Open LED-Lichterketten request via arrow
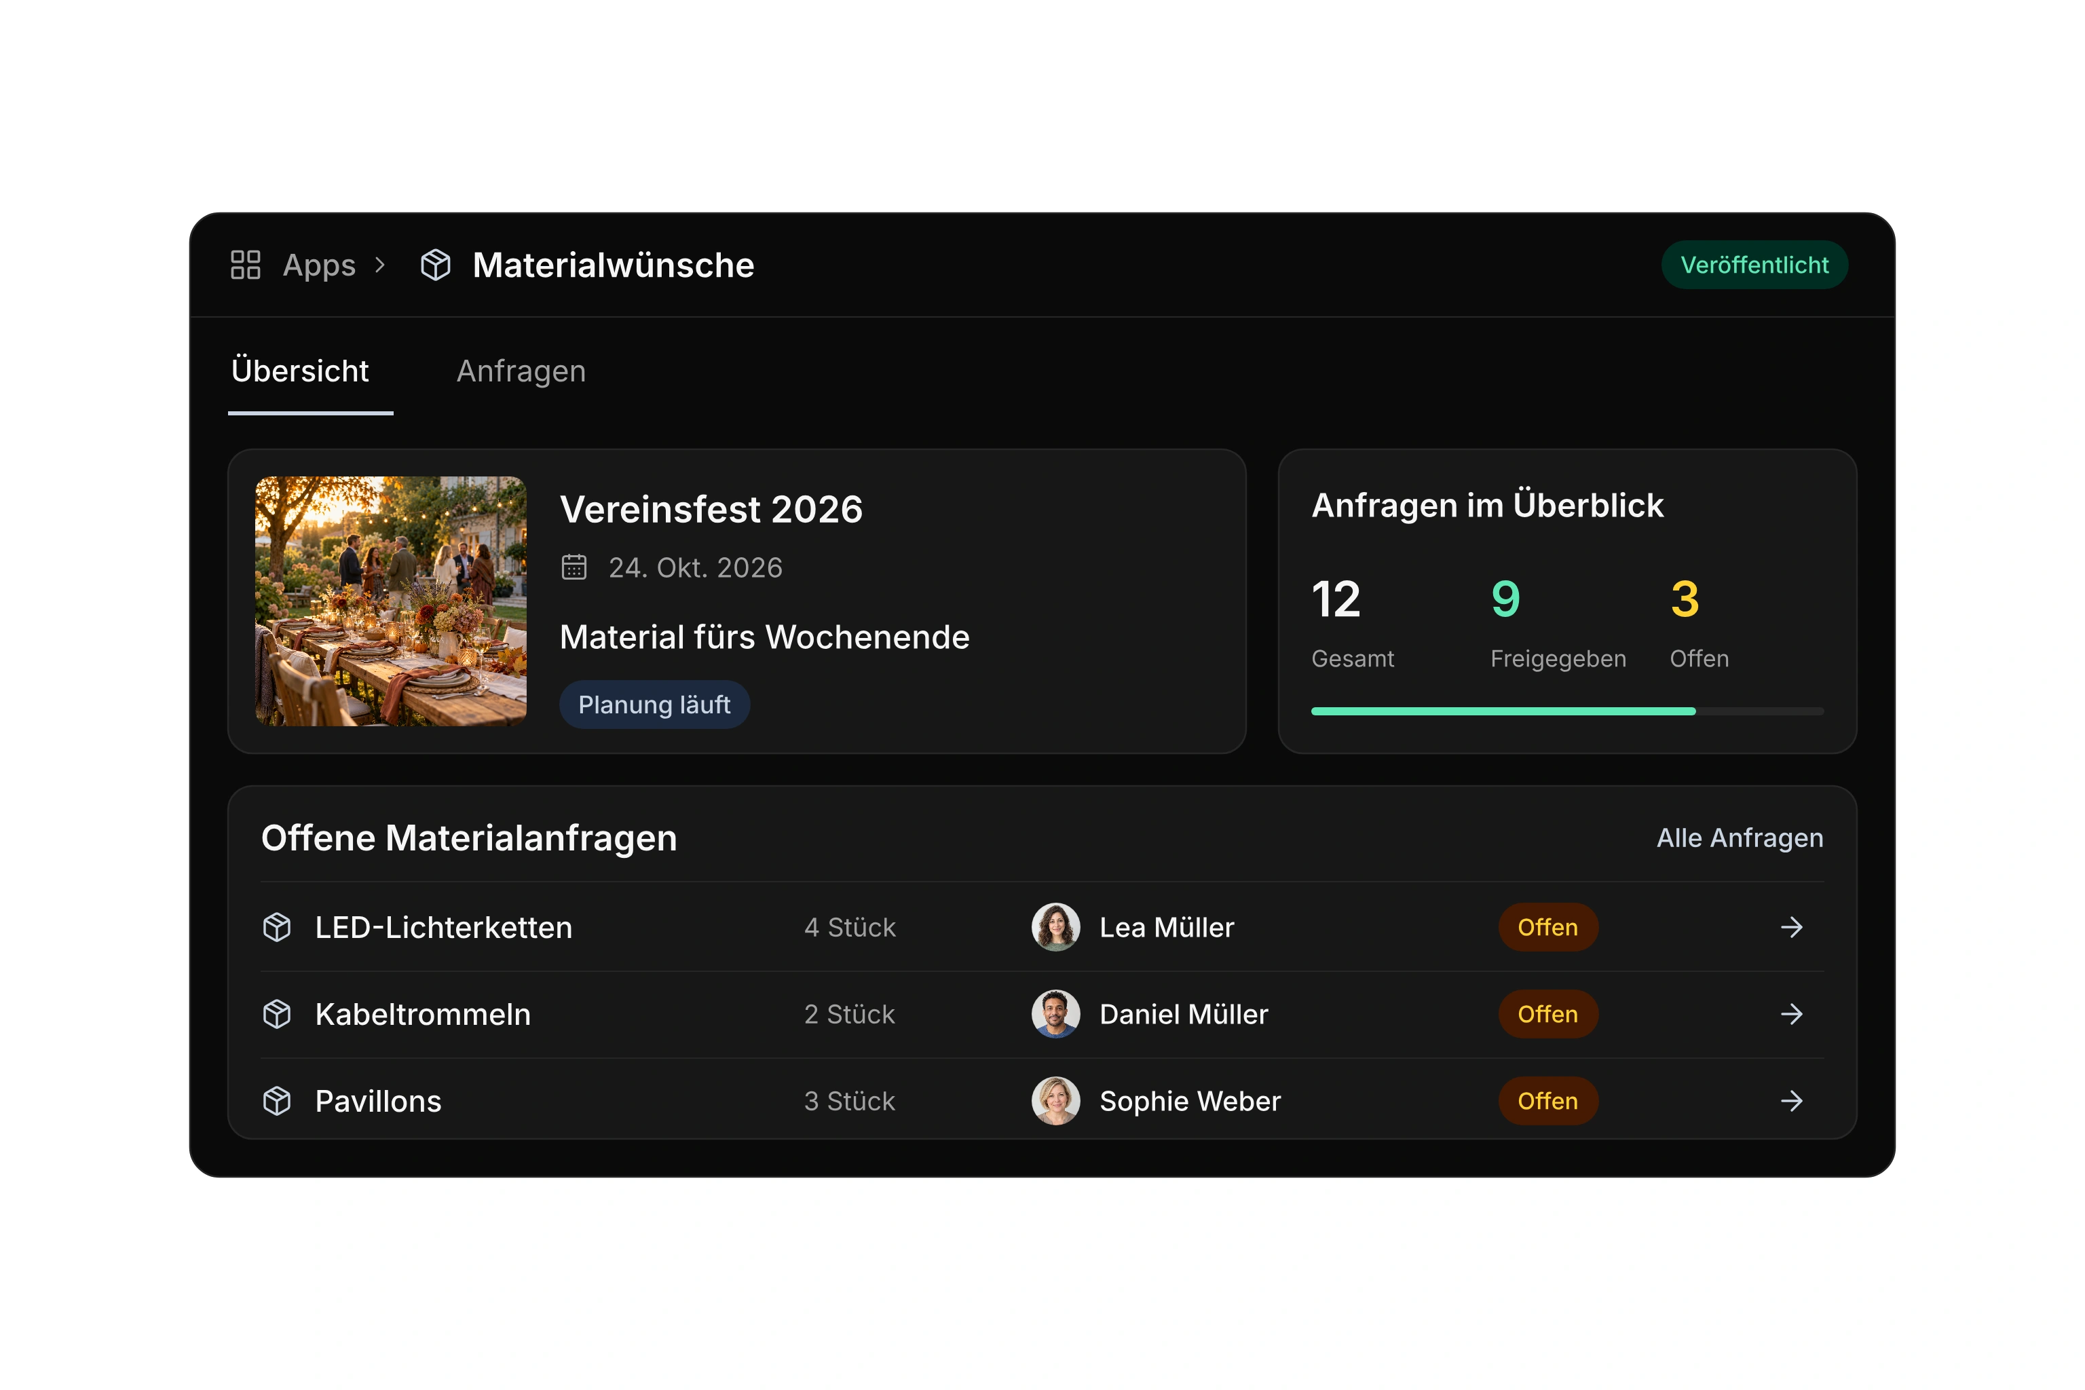The image size is (2085, 1390). [1792, 927]
